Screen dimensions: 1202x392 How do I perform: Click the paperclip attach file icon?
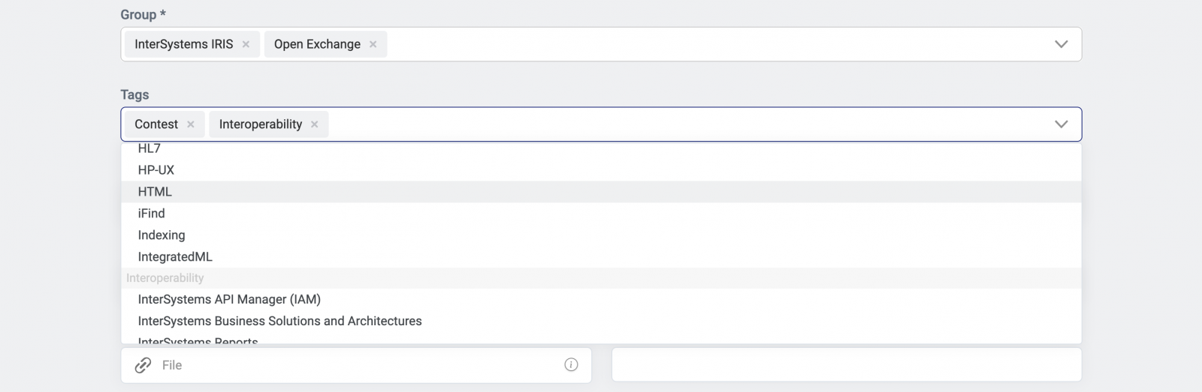pos(143,365)
